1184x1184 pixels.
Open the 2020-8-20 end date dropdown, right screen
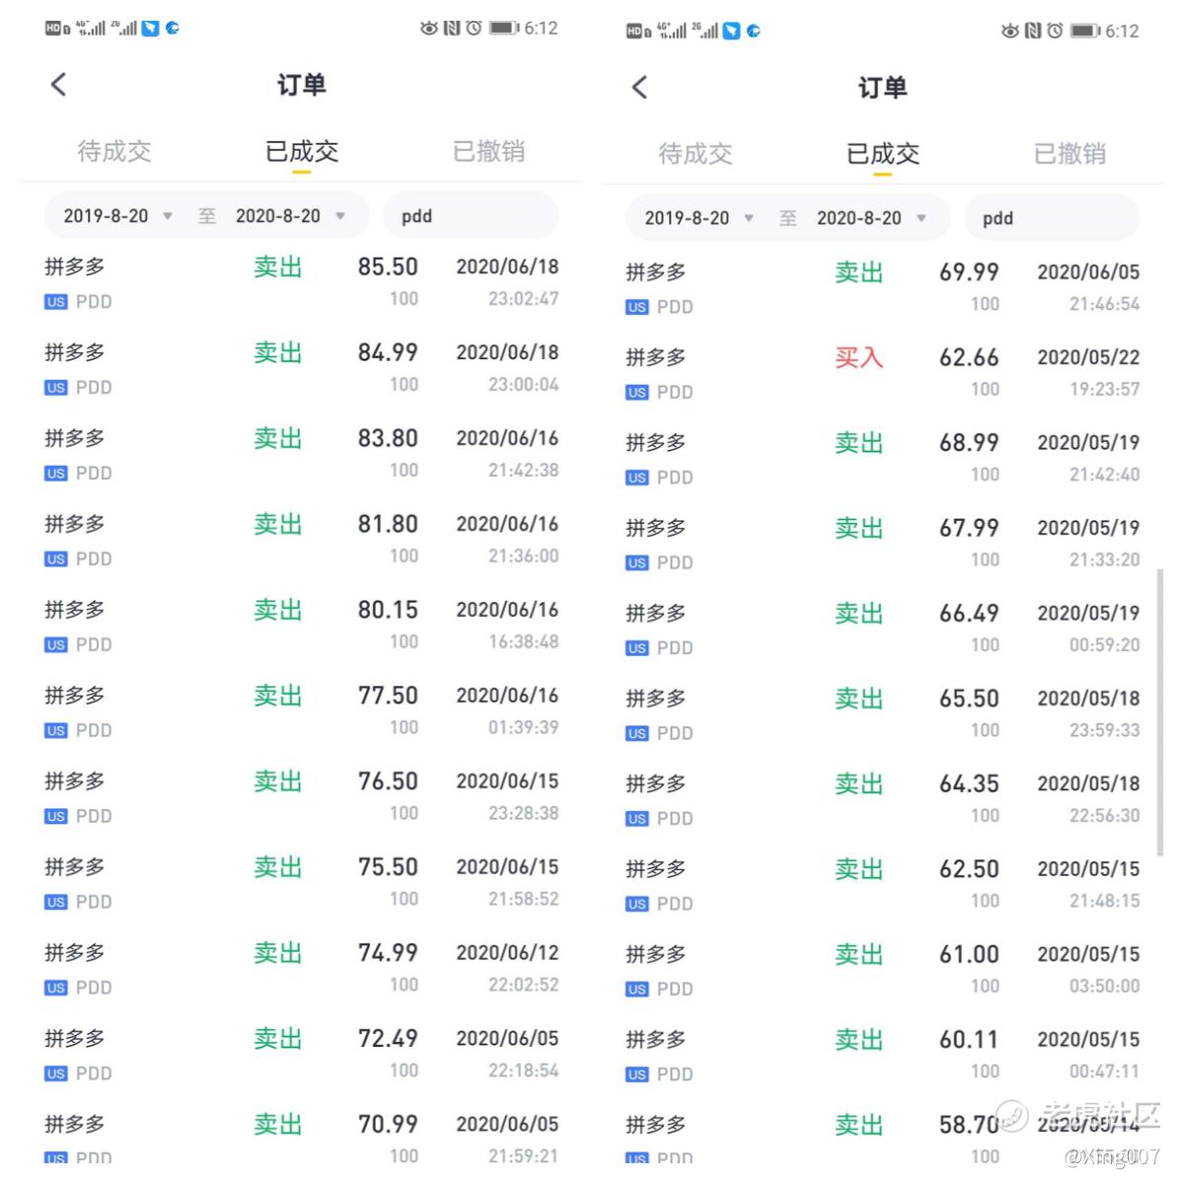871,218
